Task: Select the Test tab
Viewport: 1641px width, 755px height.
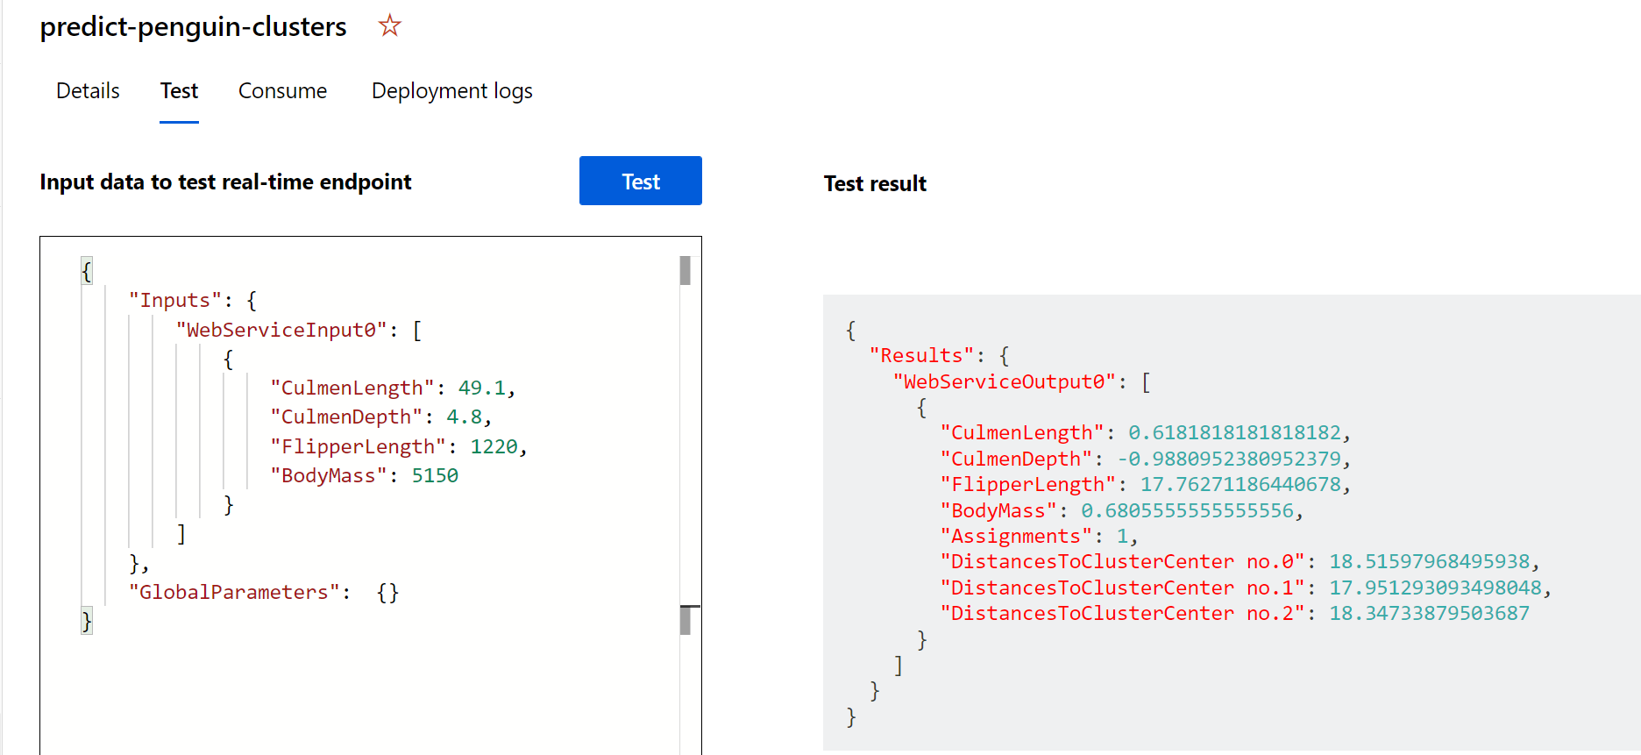Action: (x=179, y=91)
